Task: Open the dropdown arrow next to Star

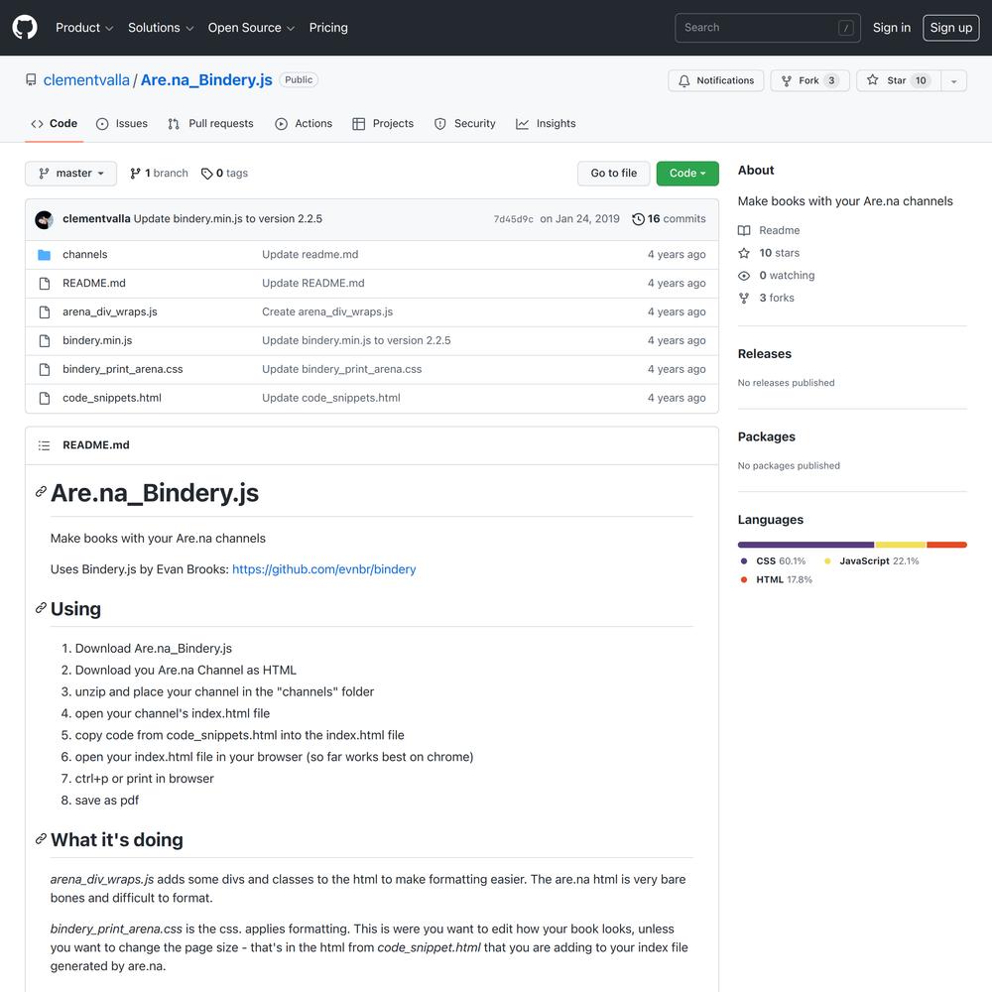Action: point(953,81)
